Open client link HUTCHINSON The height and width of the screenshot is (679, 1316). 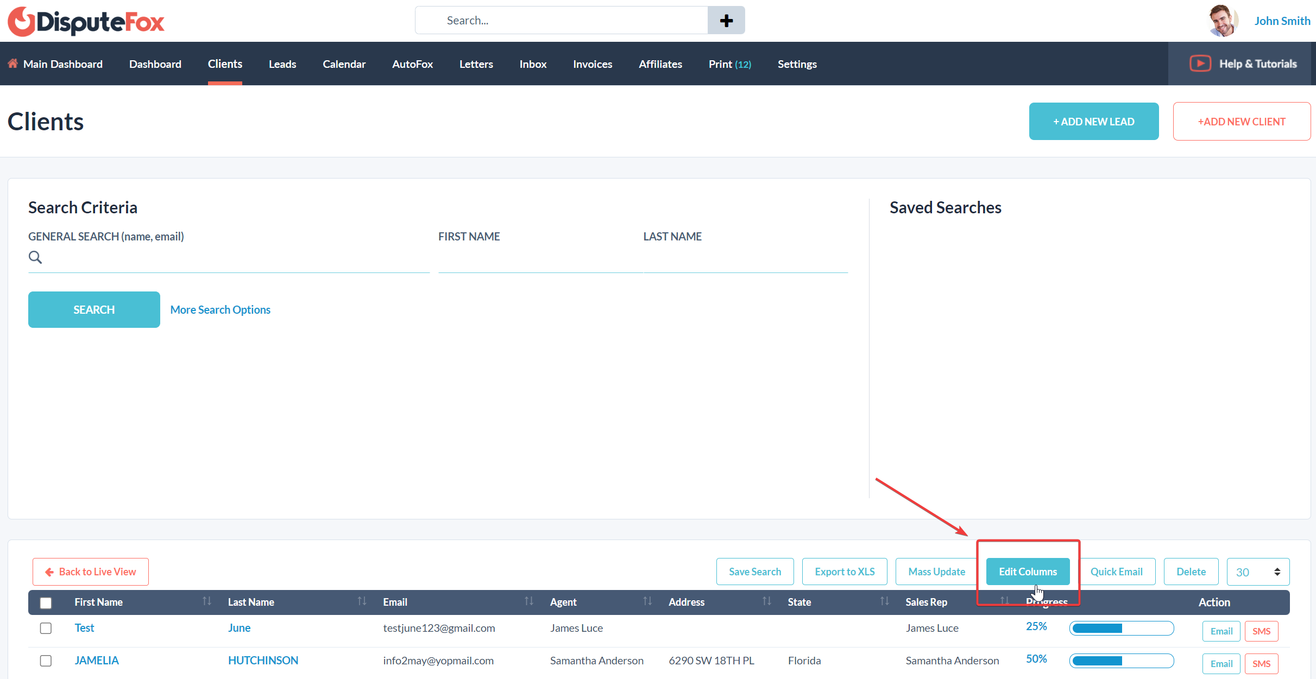pos(263,661)
